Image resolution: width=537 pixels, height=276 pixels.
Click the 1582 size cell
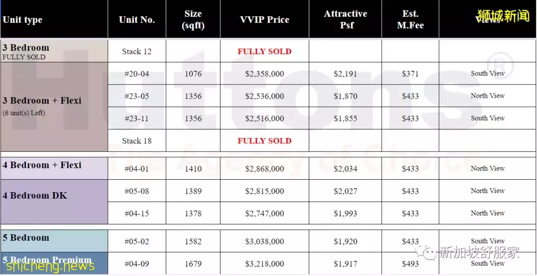(193, 242)
